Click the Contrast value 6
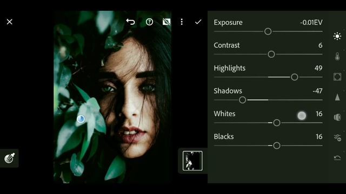346x194 pixels. [x=320, y=45]
